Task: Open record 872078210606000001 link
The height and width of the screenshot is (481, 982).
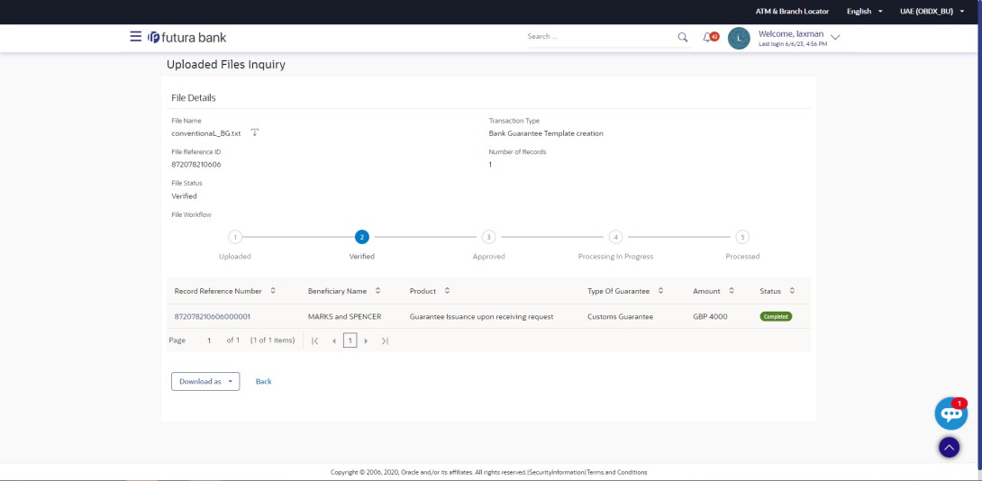Action: 213,316
